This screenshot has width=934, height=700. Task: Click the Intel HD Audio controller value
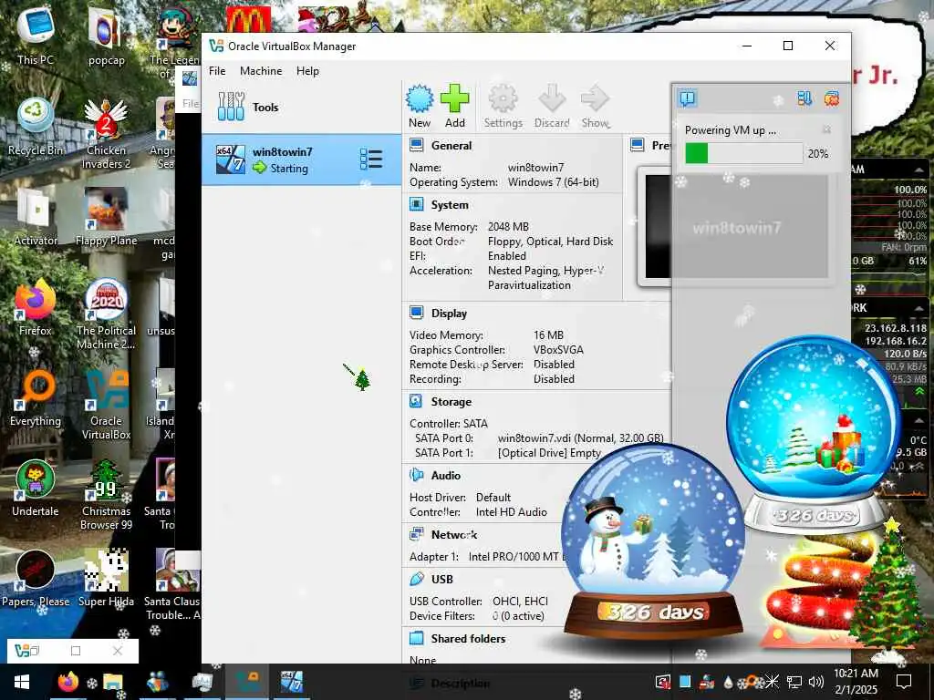coord(511,512)
